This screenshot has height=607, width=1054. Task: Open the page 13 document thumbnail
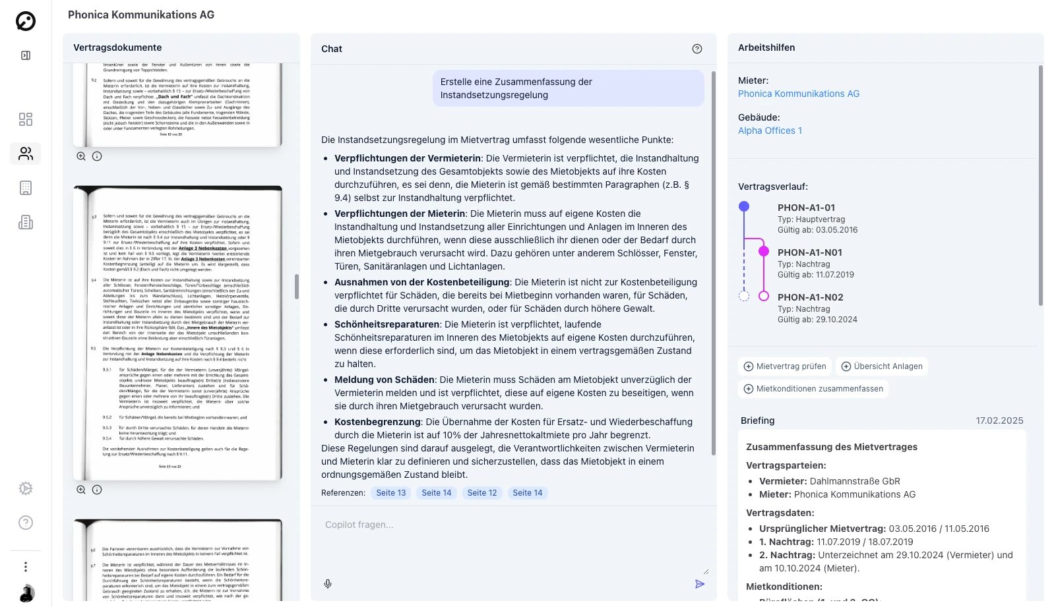click(178, 333)
